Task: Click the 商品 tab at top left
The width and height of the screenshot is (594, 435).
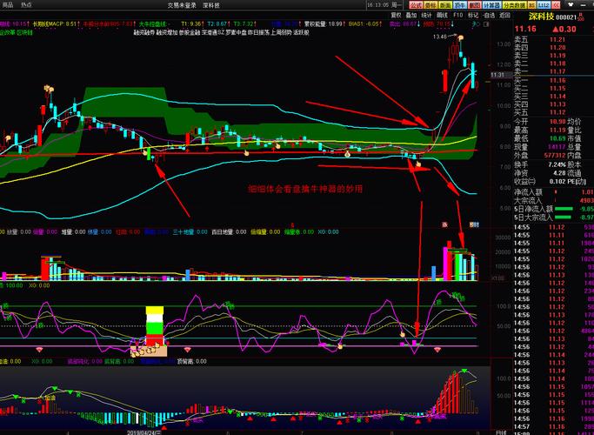Action: 8,4
